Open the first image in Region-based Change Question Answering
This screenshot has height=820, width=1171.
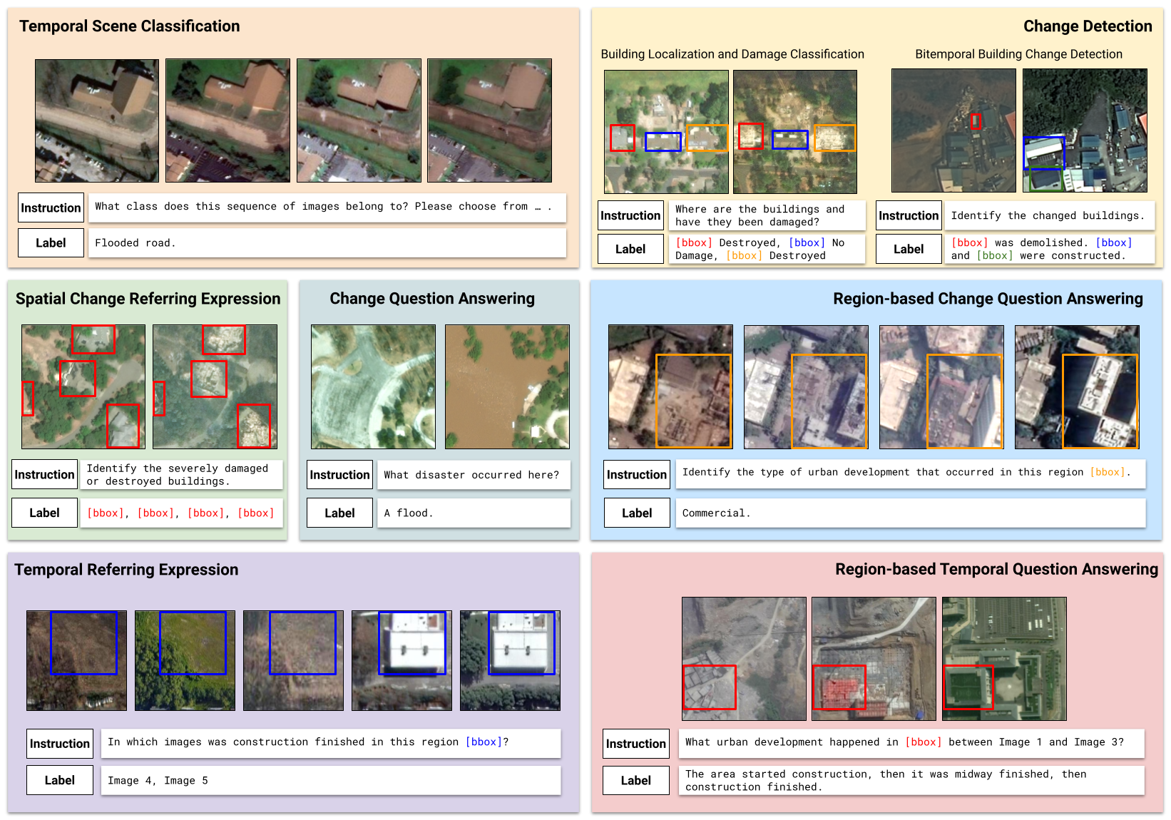click(670, 386)
